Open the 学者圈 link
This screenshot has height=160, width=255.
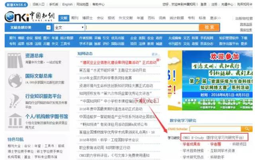click(x=216, y=144)
